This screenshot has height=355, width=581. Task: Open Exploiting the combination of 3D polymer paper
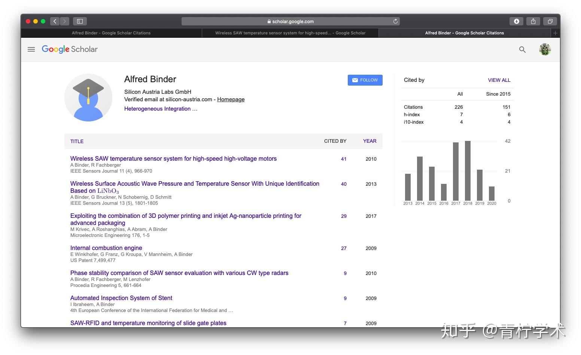coord(186,219)
